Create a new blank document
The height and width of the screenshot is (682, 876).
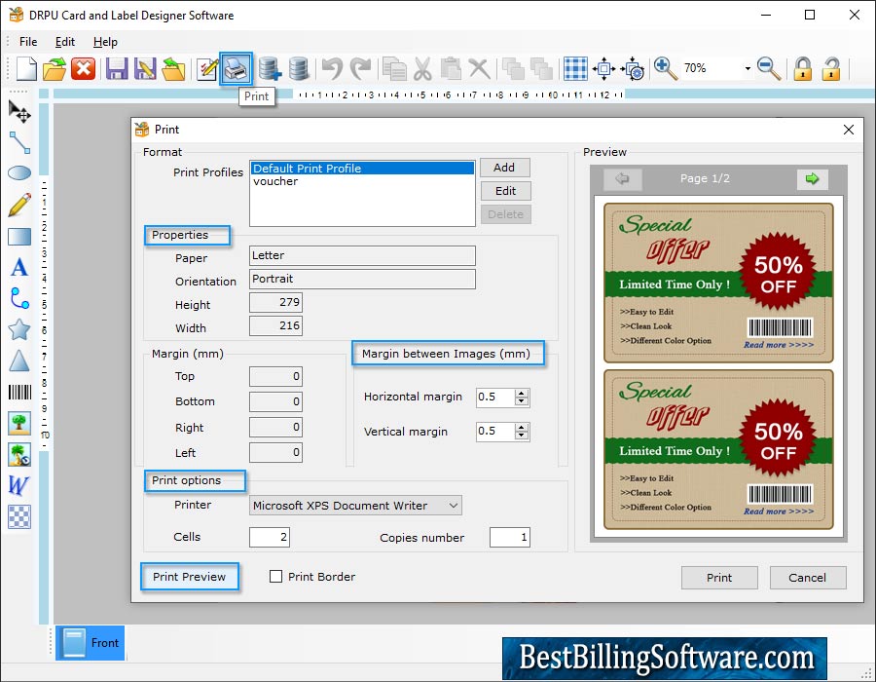(25, 69)
